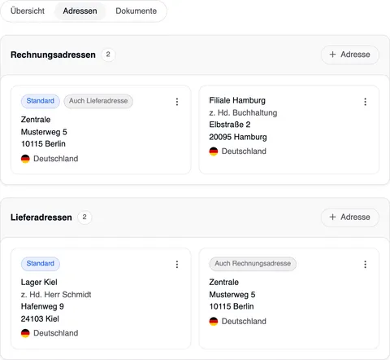The width and height of the screenshot is (390, 360).
Task: Click the Auch Lieferadresse badge
Action: (98, 101)
